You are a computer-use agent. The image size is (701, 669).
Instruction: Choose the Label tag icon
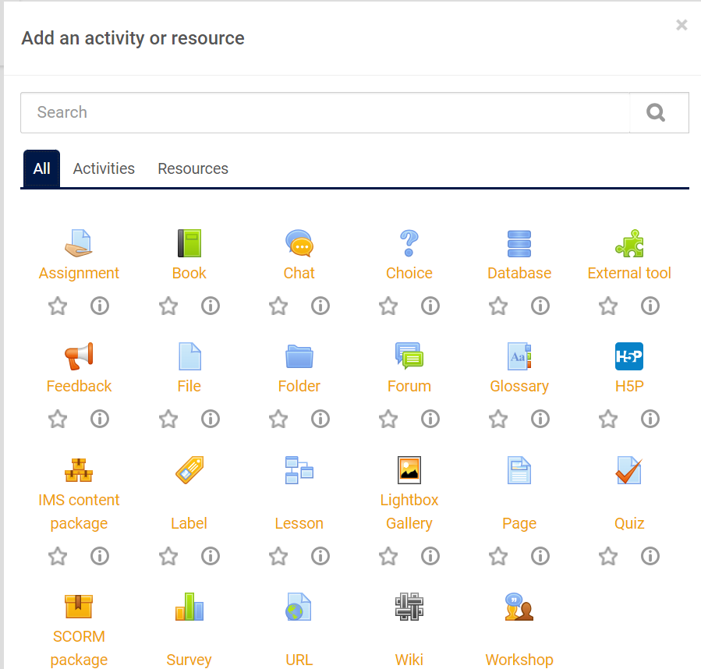click(189, 470)
